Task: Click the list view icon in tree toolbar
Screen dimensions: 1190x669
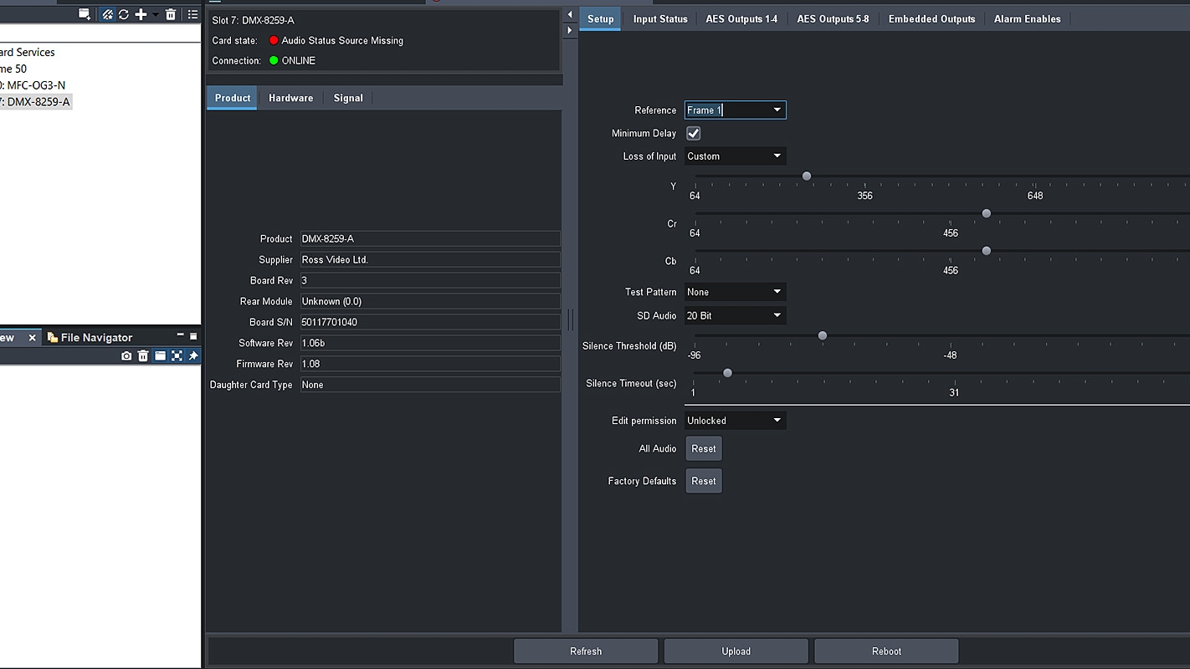Action: (x=192, y=14)
